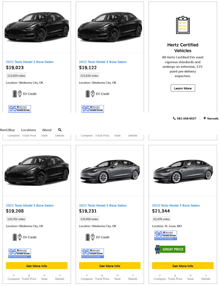Screen dimensions: 220x286
Task: Open the About menu item
Action: click(x=47, y=130)
